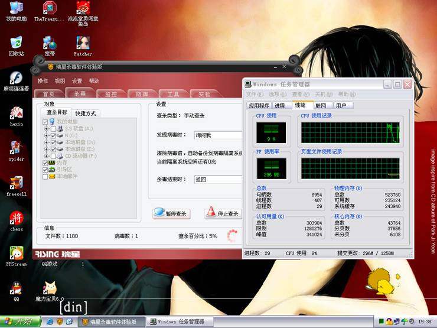Image resolution: width=437 pixels, height=328 pixels.
Task: Expand the 本地磁盘 (D:) tree node
Action: pyautogui.click(x=47, y=142)
